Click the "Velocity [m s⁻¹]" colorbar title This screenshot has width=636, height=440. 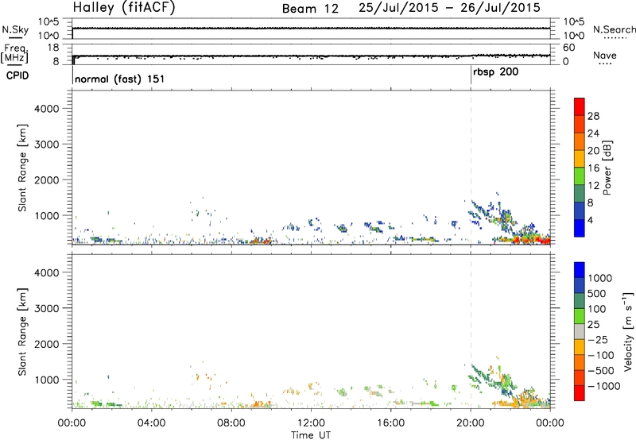(x=628, y=331)
